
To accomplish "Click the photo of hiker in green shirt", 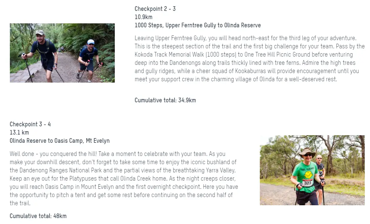I will (x=312, y=170).
